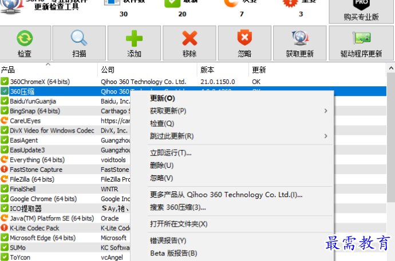395x261 pixels.
Task: Select the 360ChromeX (64 bits) row text
Action: coord(40,82)
